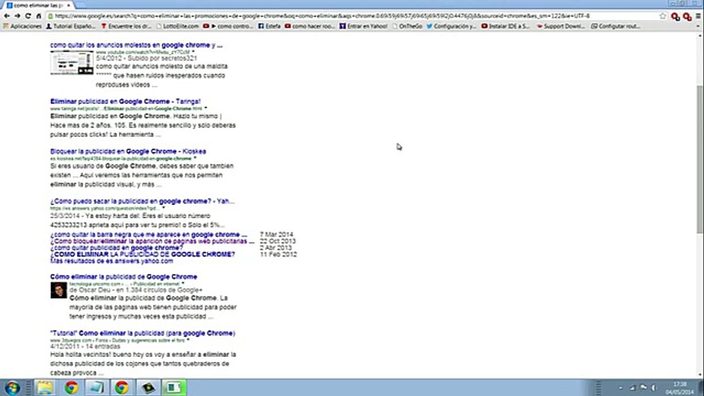Open the 'como hacer roo...' YouTube bookmark
The height and width of the screenshot is (396, 704).
310,26
